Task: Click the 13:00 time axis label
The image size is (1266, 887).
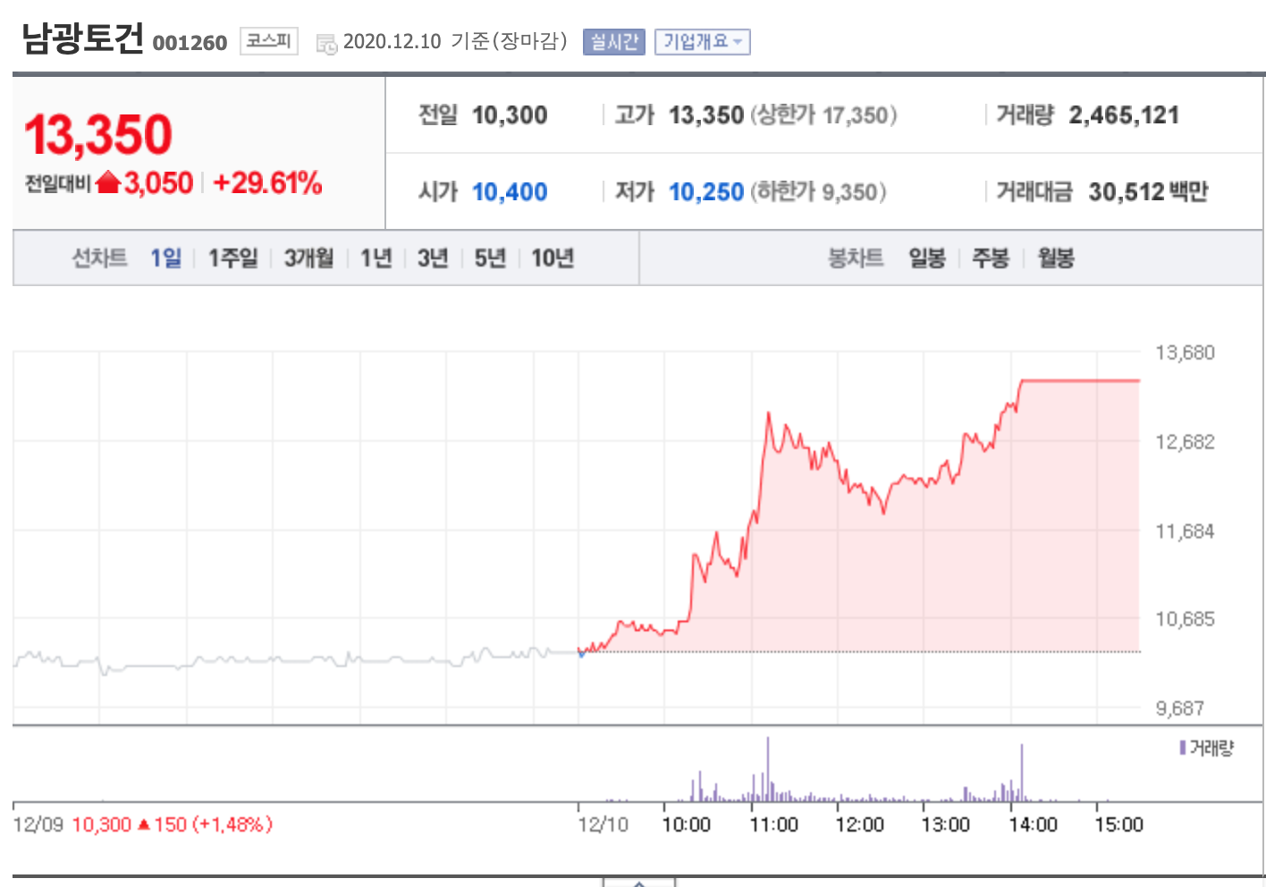Action: (945, 824)
